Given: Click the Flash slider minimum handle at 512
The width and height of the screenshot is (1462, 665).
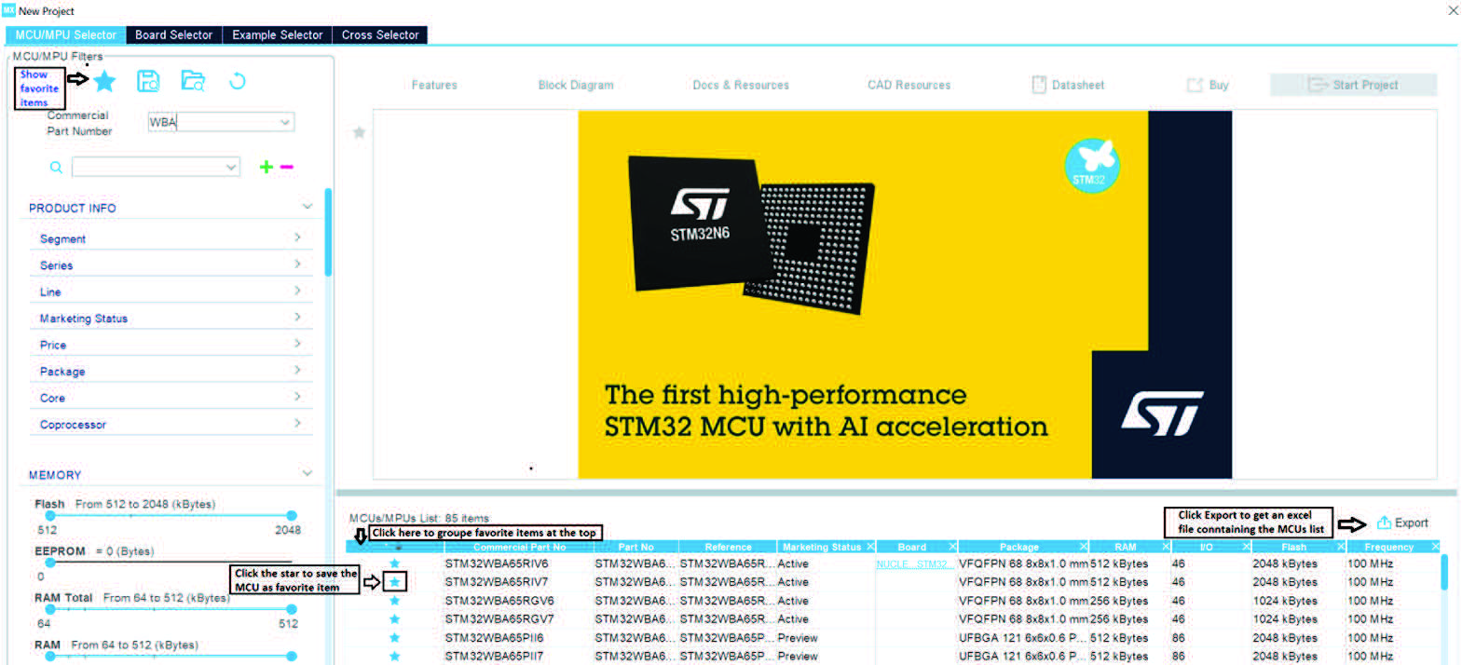Looking at the screenshot, I should tap(50, 515).
